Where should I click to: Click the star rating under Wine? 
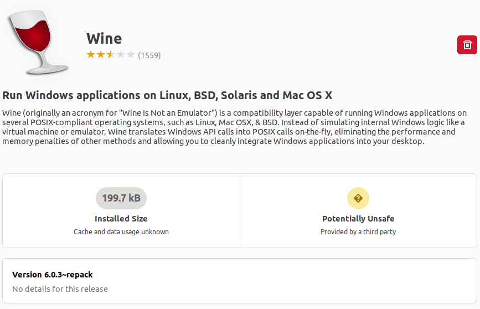(110, 55)
